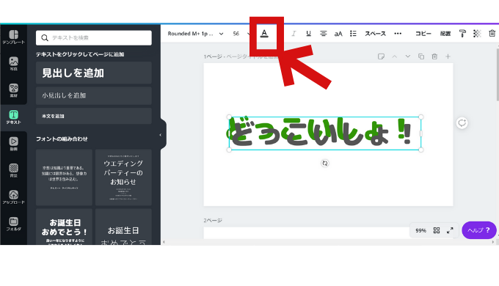Screen dimensions: 499x286
Task: Toggle bulleted list formatting
Action: [x=353, y=34]
